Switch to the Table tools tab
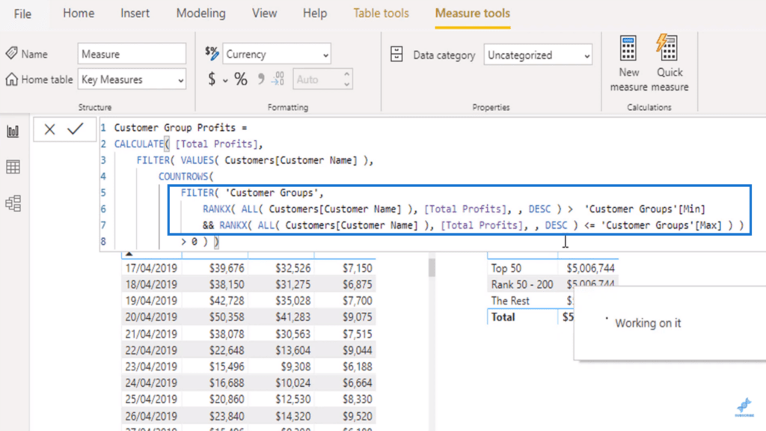The height and width of the screenshot is (431, 766). pos(381,13)
